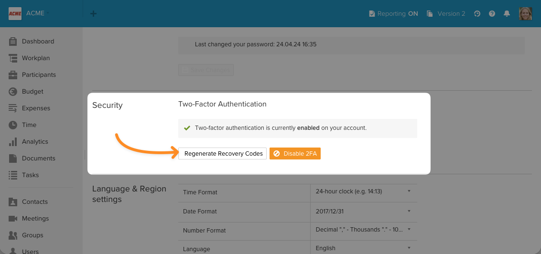Open Budget in the sidebar

tap(32, 92)
